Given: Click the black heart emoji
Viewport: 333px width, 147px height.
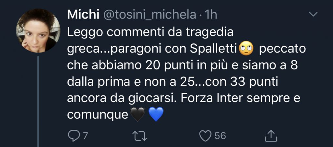Looking at the screenshot, I should tap(137, 115).
